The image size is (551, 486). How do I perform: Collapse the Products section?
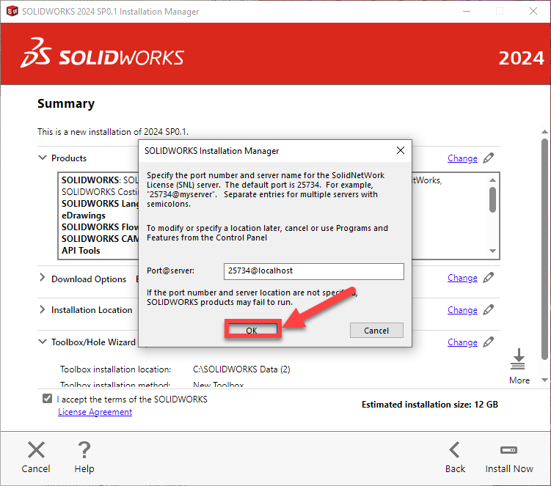tap(42, 158)
